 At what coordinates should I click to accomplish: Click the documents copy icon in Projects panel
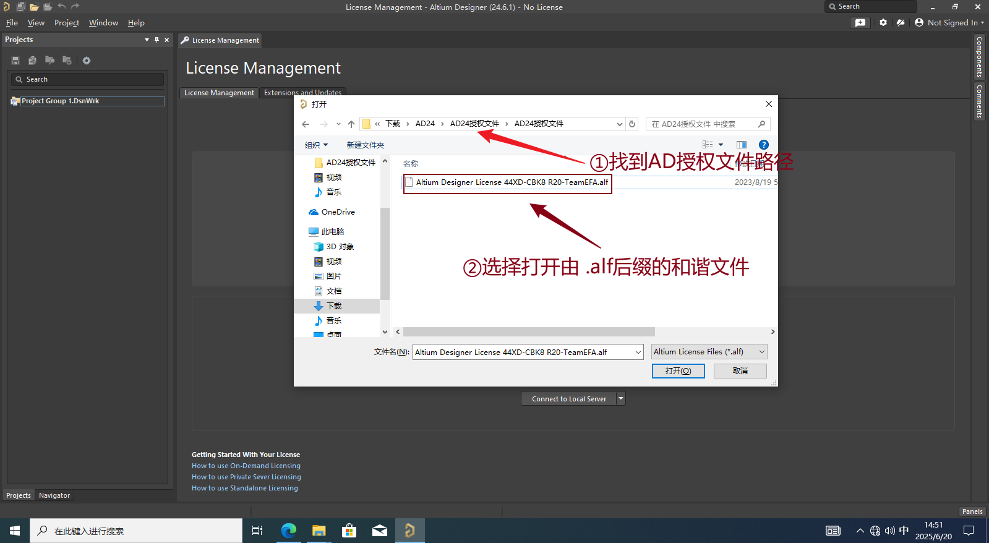(x=32, y=61)
